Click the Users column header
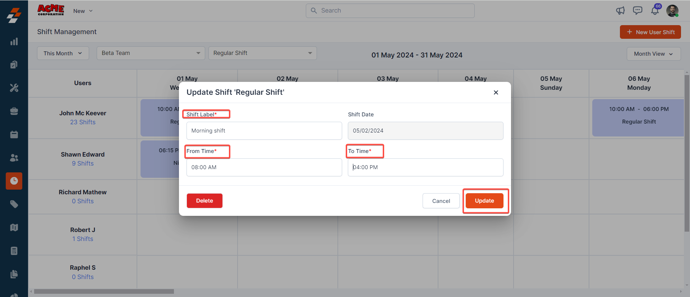Image resolution: width=690 pixels, height=297 pixels. pyautogui.click(x=83, y=83)
